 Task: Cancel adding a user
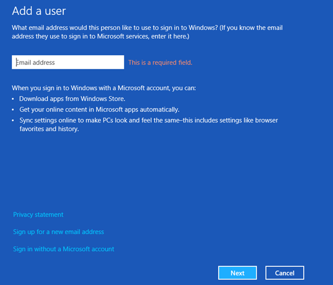[x=285, y=273]
